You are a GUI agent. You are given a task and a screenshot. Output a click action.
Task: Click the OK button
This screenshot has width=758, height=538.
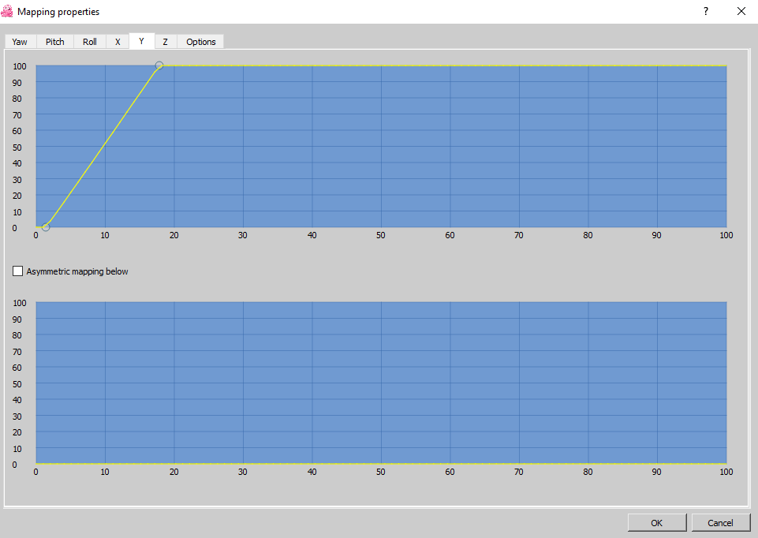(656, 523)
